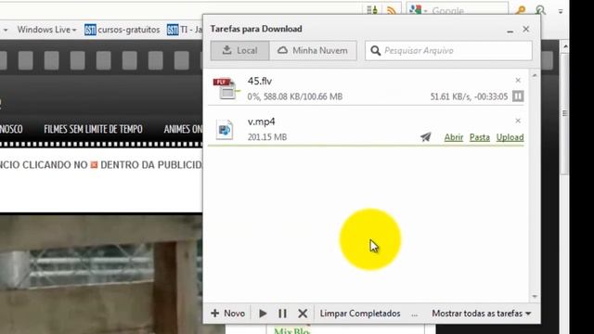Viewport: 594px width, 334px height.
Task: Focus the Pesquisar Arquivo search field
Action: [x=448, y=50]
